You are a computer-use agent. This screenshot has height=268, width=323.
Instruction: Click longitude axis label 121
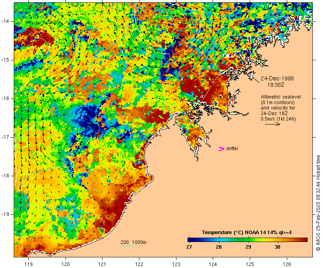point(102,264)
